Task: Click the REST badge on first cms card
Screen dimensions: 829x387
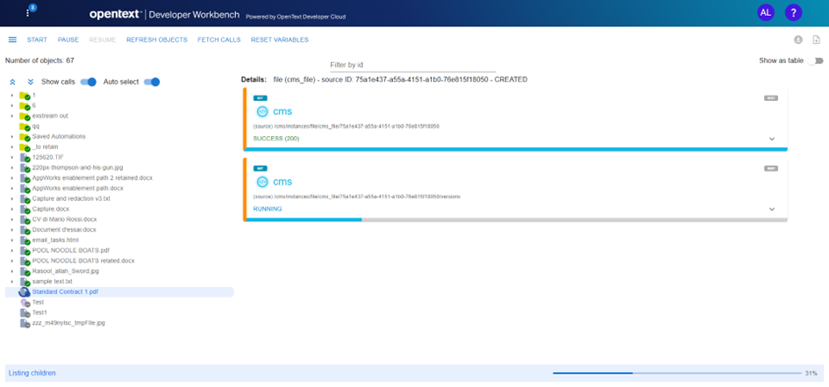Action: coord(771,97)
